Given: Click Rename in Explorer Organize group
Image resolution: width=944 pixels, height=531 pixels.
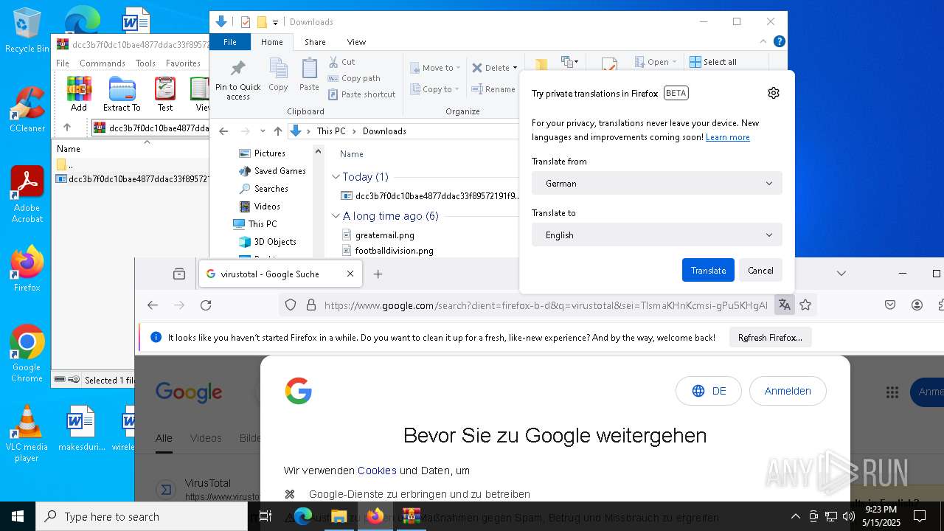Looking at the screenshot, I should point(493,89).
